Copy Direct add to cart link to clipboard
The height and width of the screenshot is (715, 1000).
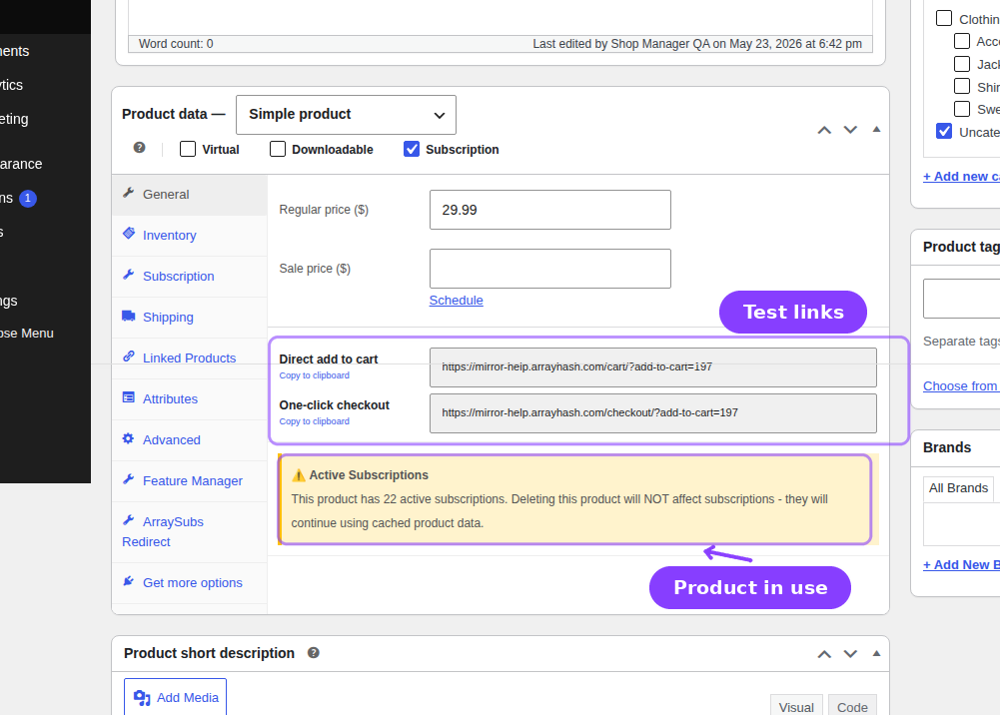(315, 375)
